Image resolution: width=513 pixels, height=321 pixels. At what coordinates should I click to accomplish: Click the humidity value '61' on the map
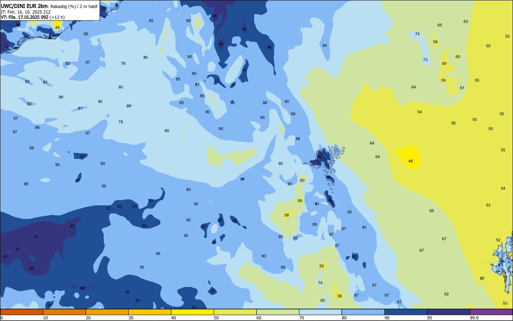462,88
